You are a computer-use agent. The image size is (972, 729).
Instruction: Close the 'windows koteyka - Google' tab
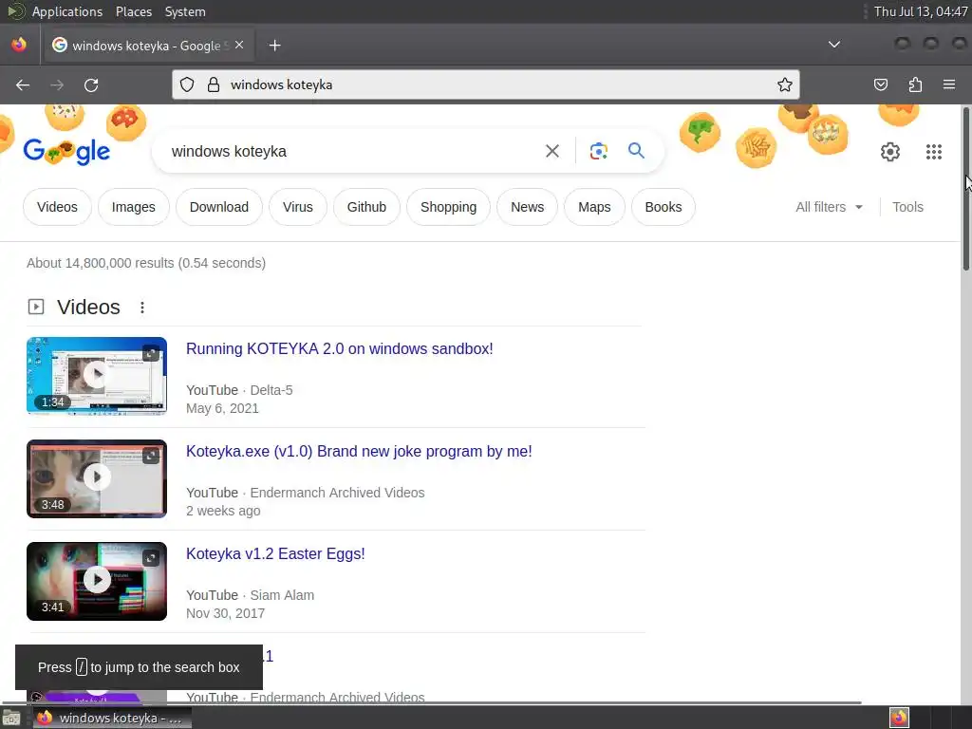[239, 46]
